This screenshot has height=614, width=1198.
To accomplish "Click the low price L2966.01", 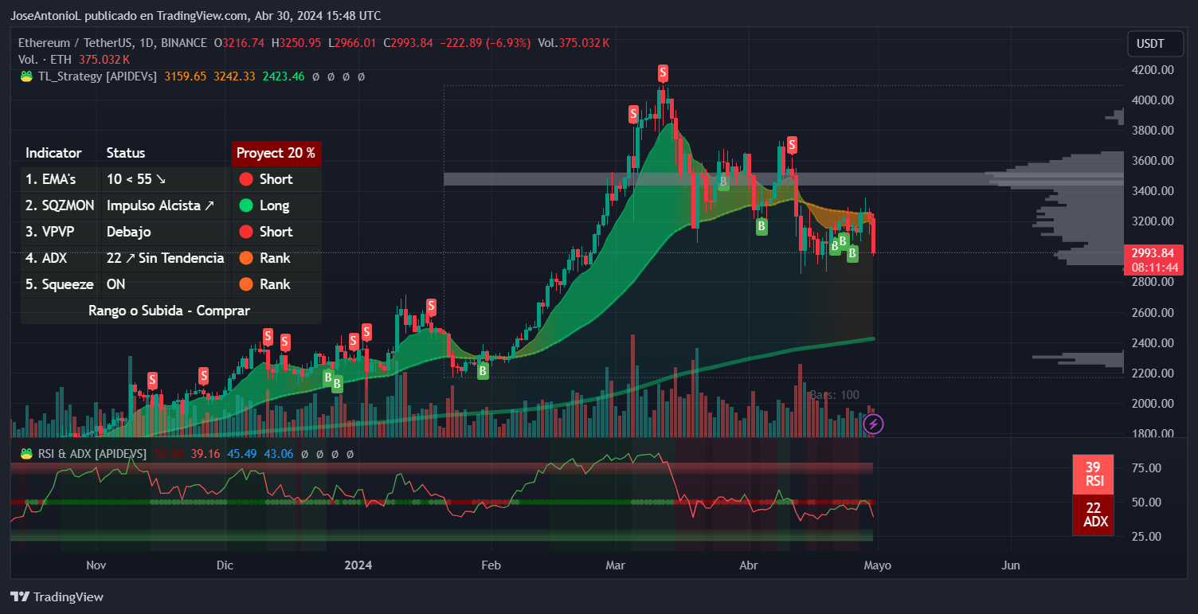I will point(352,43).
